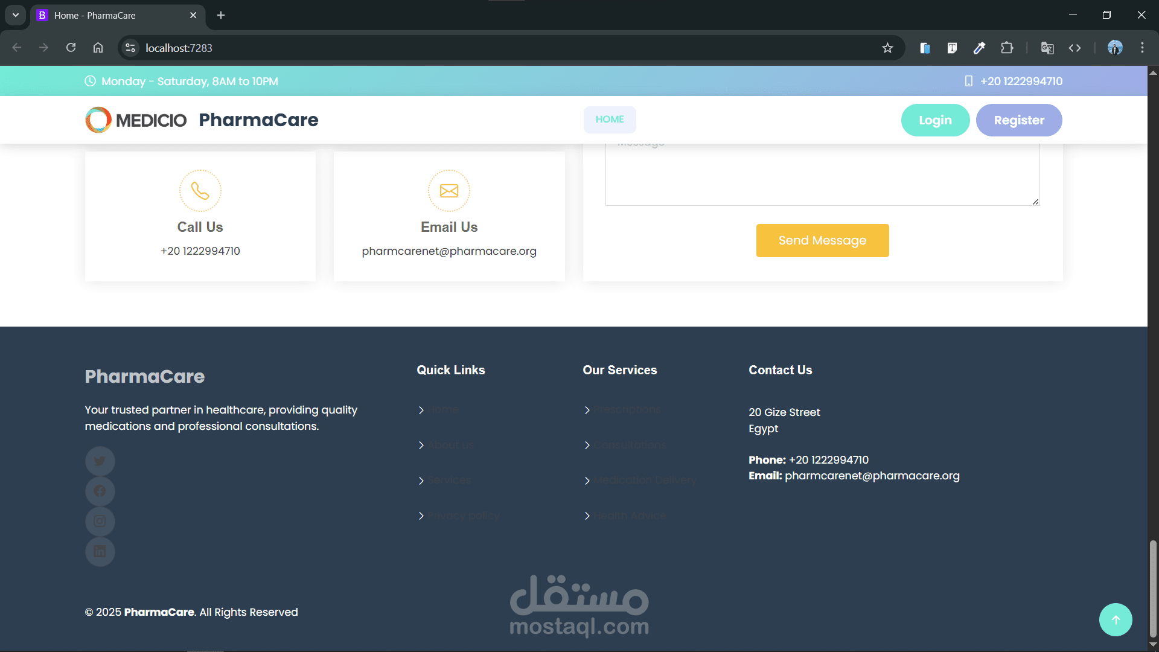Image resolution: width=1159 pixels, height=652 pixels.
Task: Click the Call Us card phone number
Action: (200, 251)
